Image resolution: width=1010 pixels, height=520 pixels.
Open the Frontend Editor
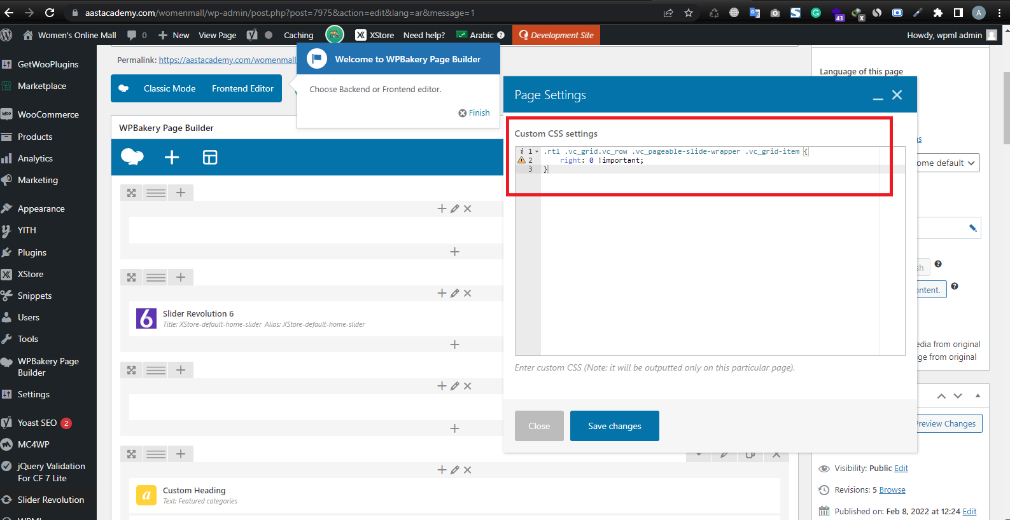(242, 88)
